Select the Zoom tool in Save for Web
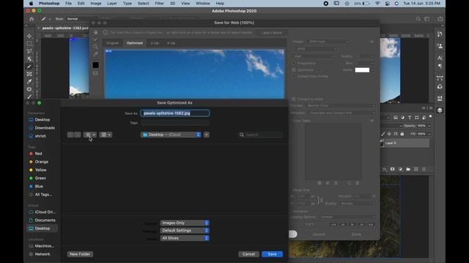Screen dimensions: 469x263 pos(95,47)
